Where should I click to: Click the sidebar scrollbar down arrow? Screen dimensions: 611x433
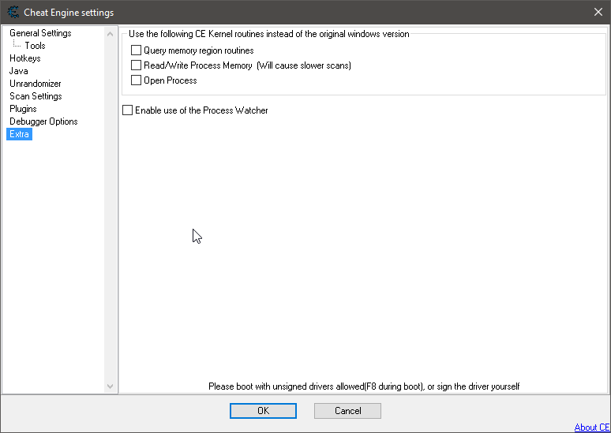(111, 386)
